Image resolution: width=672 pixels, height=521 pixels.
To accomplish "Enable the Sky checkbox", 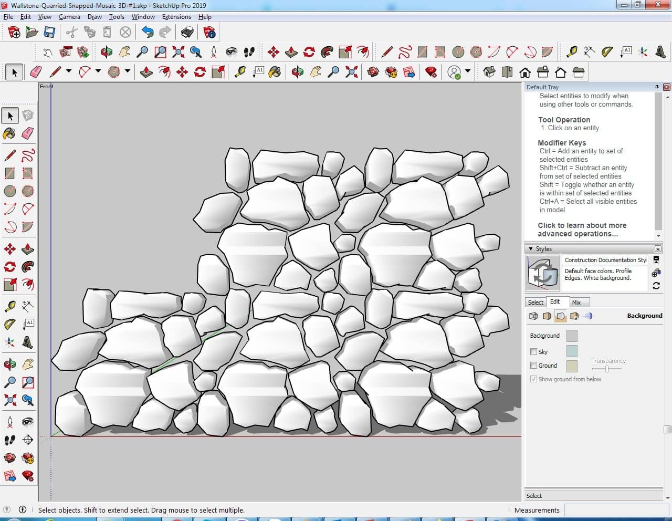I will coord(533,352).
